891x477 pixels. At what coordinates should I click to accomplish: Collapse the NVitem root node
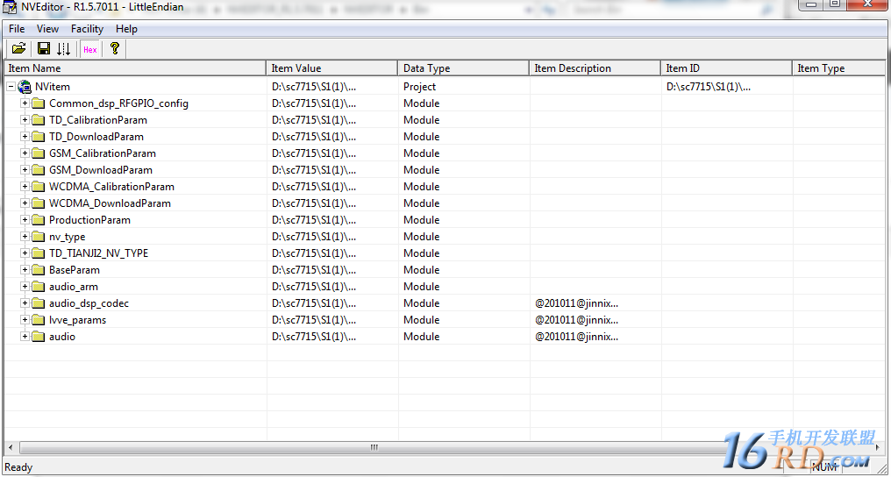click(11, 87)
